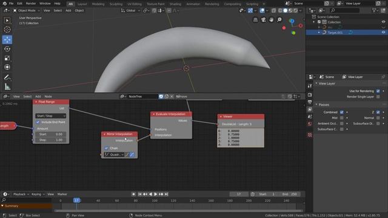388x218 pixels.
Task: Open the File menu
Action: click(11, 4)
